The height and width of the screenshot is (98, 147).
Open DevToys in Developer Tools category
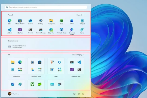72,70
